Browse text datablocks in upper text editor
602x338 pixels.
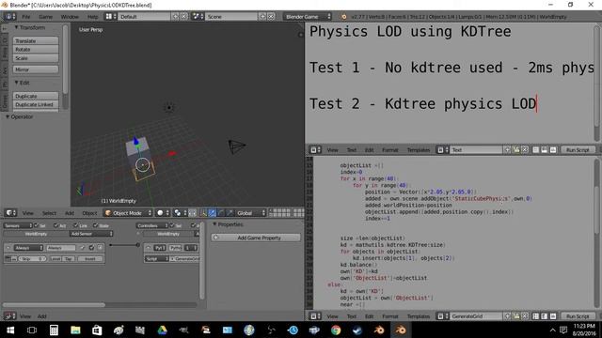443,150
